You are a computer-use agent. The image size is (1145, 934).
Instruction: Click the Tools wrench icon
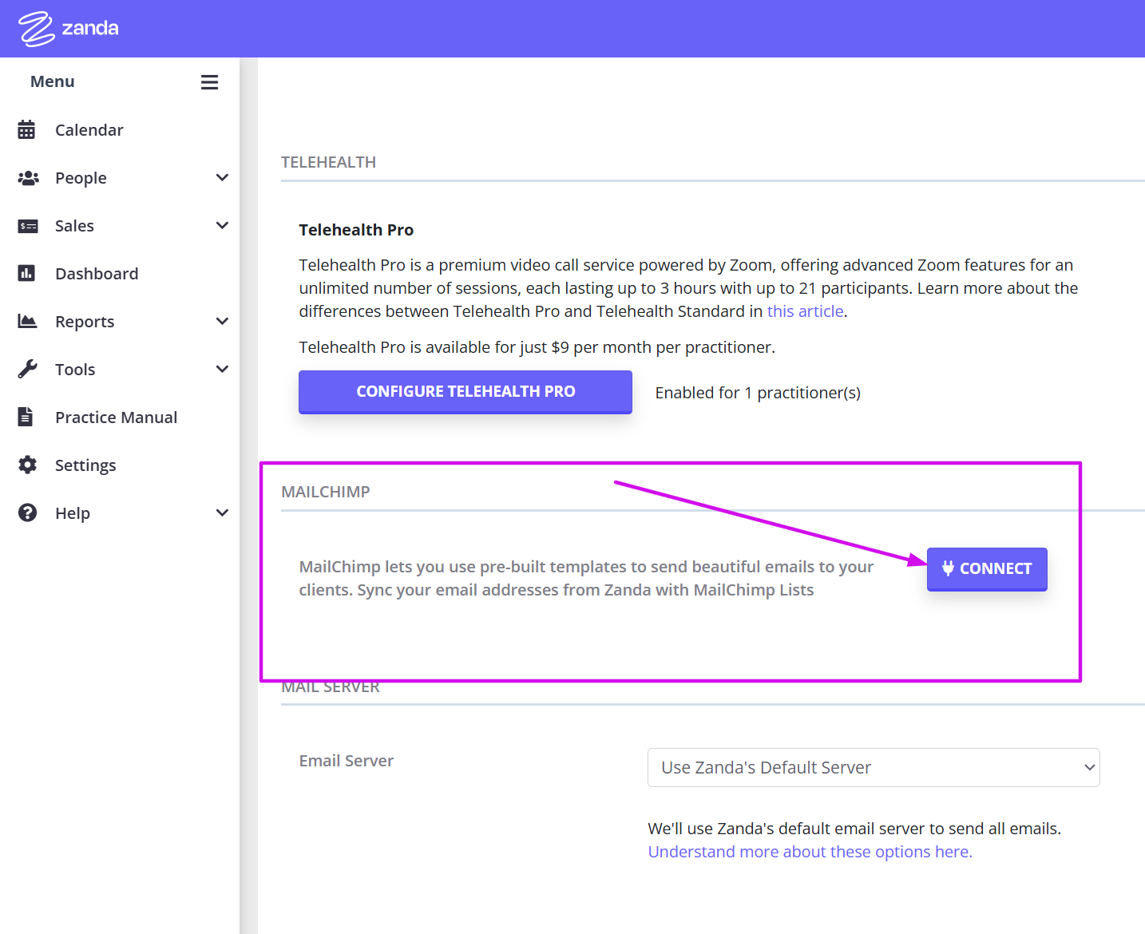pos(27,369)
